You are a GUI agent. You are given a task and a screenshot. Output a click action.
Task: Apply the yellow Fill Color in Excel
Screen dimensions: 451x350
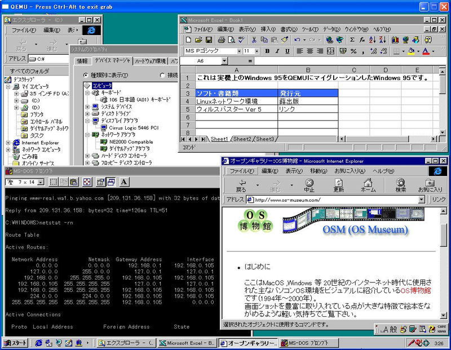[412, 51]
